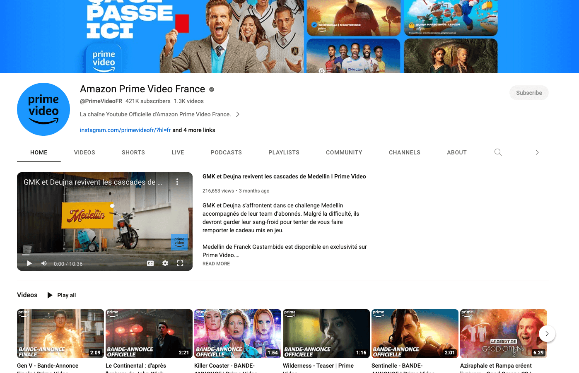
Task: Click the Sentinelle video title
Action: (403, 368)
